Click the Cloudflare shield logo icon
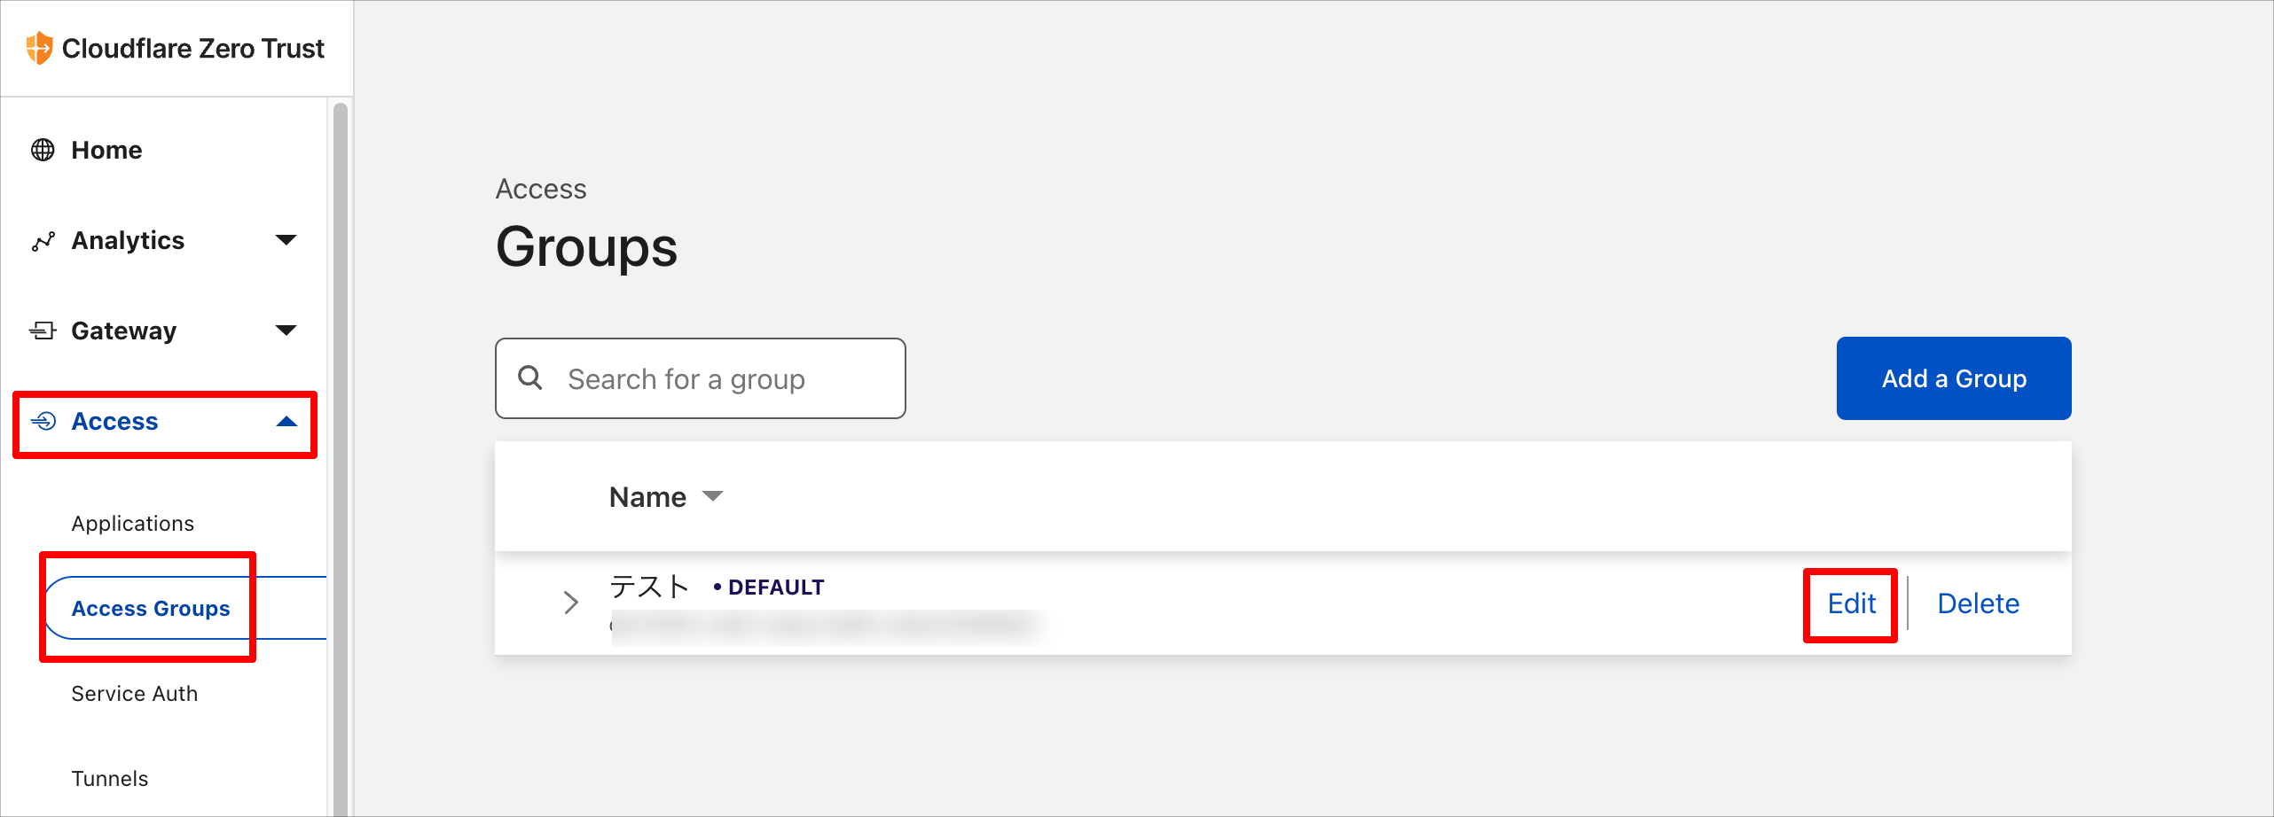2274x817 pixels. [x=39, y=48]
